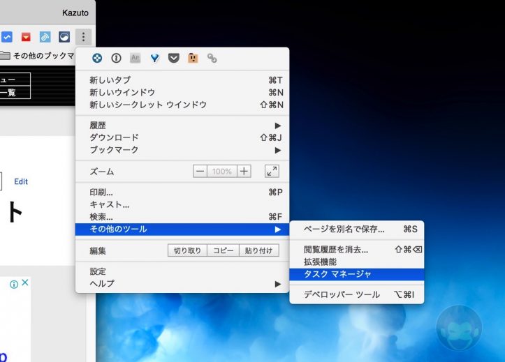Click the 1Password-style circle extension icon
Image resolution: width=505 pixels, height=362 pixels.
116,58
